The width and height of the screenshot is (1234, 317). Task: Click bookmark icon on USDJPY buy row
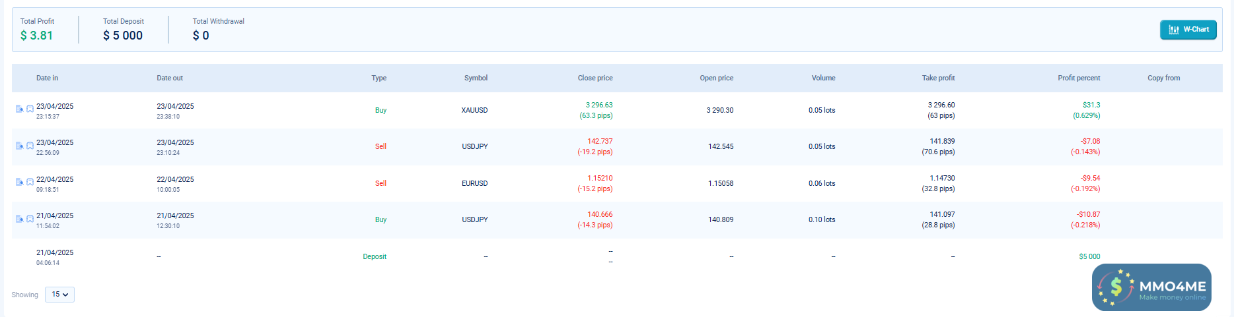(30, 219)
